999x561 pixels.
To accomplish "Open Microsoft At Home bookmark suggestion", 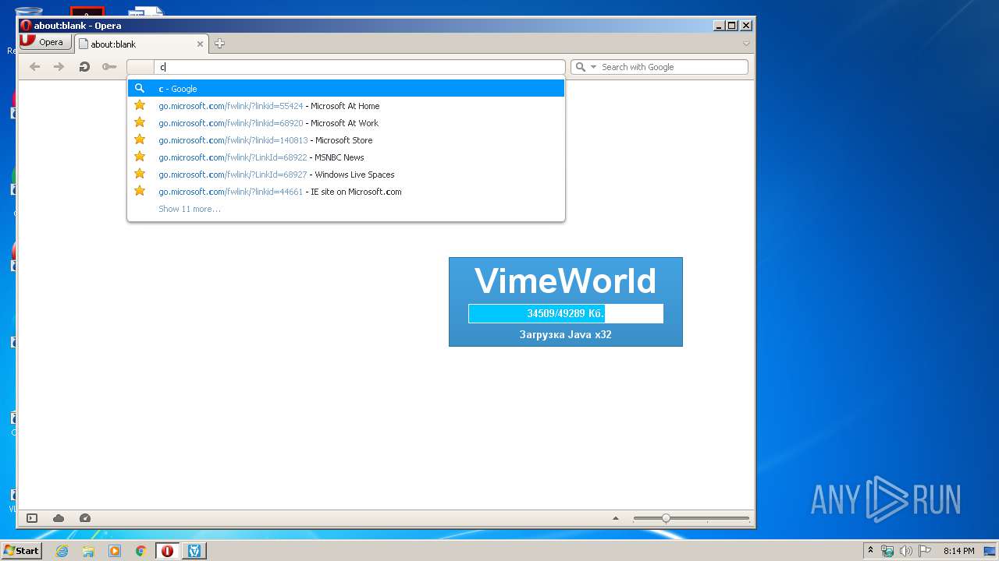I will tap(346, 106).
